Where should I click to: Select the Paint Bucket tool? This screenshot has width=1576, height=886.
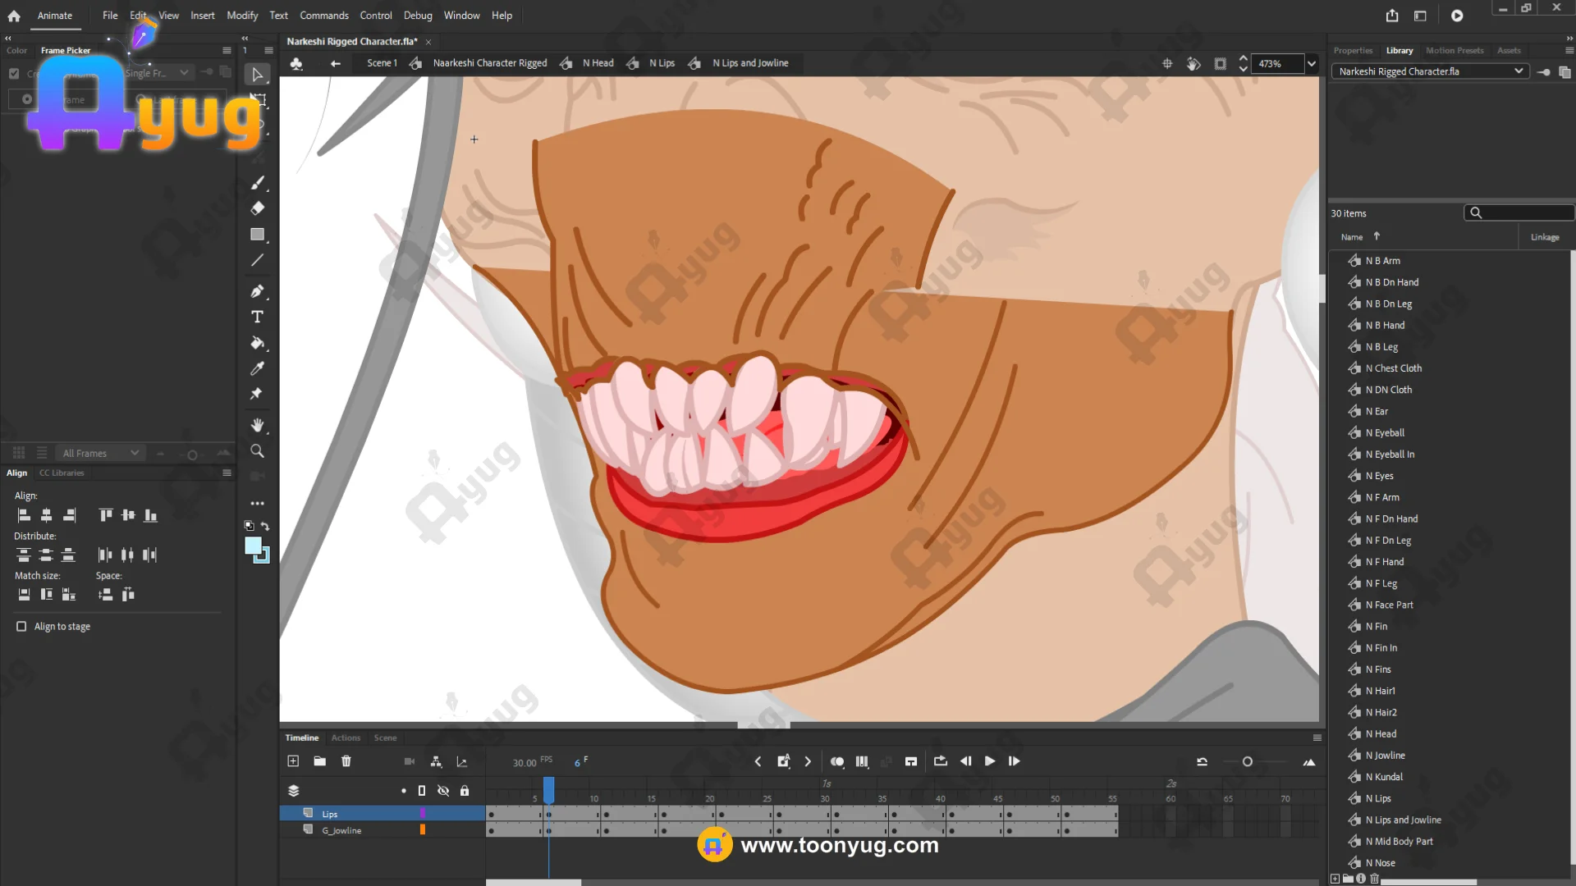point(257,343)
